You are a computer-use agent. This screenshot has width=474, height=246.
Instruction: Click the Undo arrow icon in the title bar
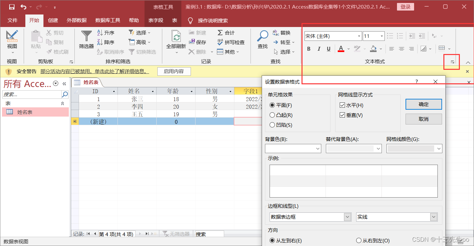click(x=23, y=7)
